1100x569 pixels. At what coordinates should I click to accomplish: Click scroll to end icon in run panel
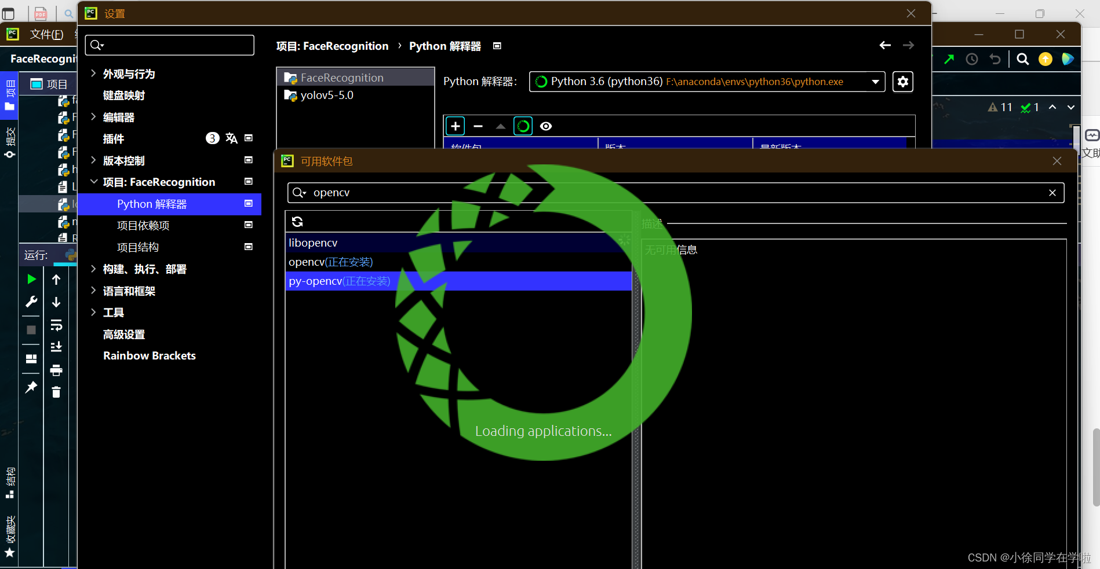point(56,347)
